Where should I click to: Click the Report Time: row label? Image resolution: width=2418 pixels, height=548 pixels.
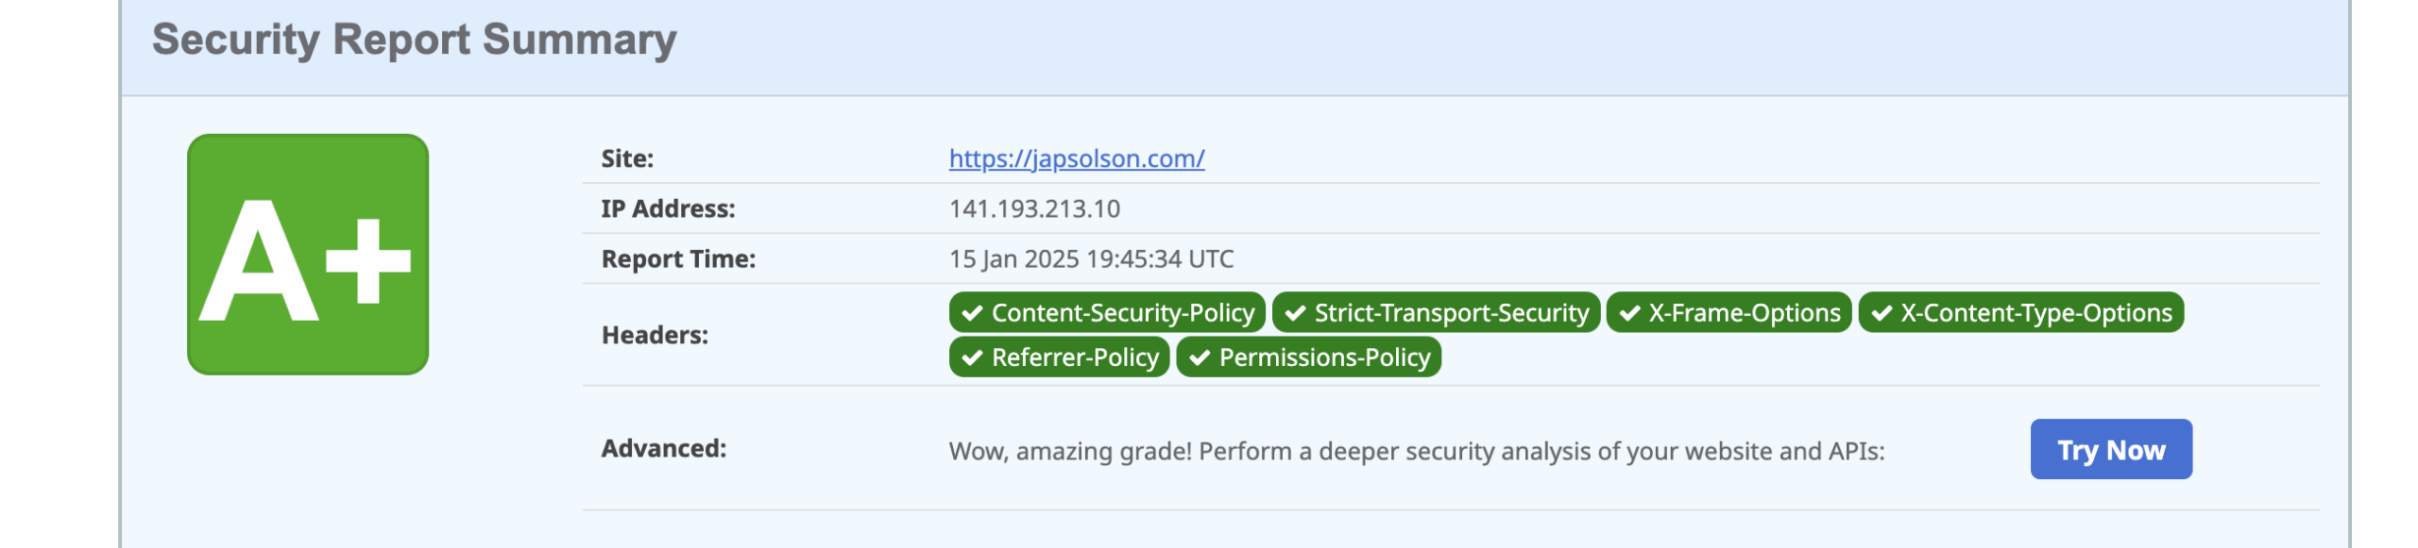point(678,259)
